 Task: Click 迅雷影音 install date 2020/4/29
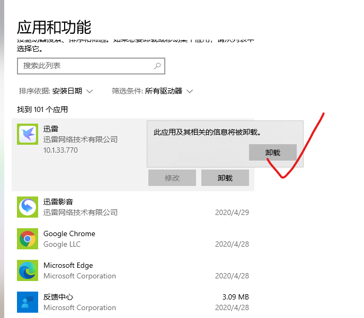[x=232, y=212]
